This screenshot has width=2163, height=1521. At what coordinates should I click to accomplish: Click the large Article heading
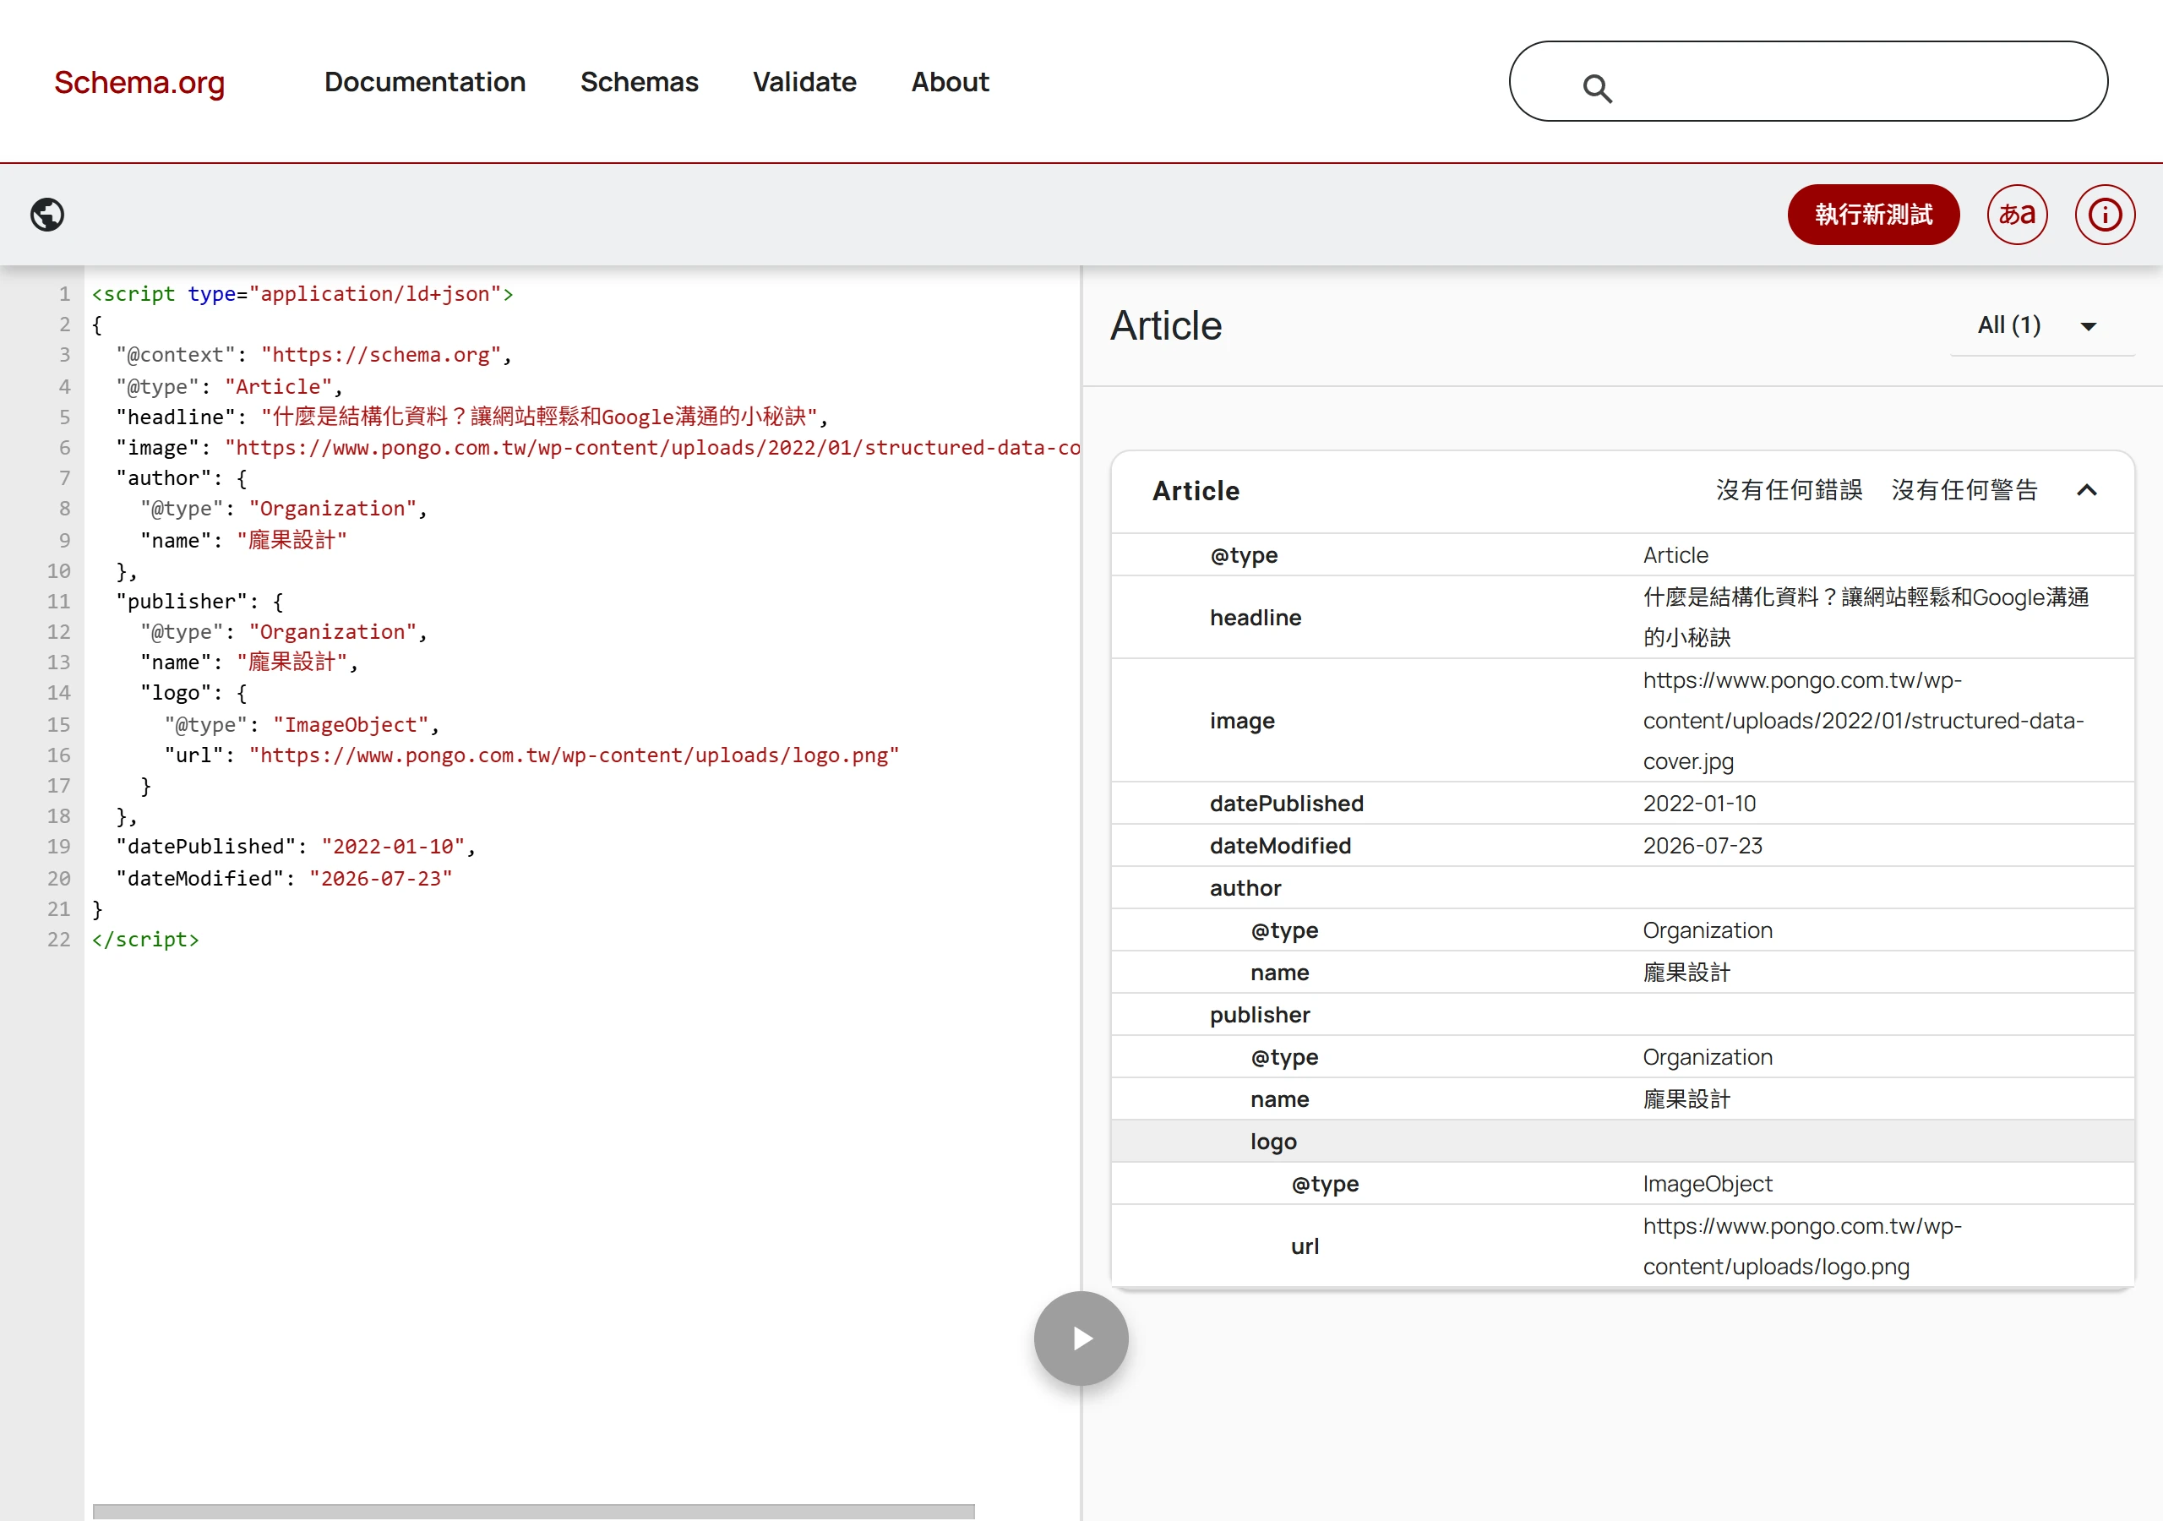point(1165,326)
